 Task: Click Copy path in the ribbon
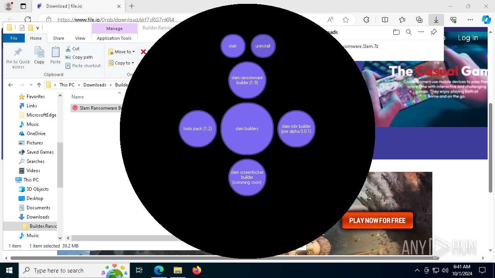pos(79,57)
